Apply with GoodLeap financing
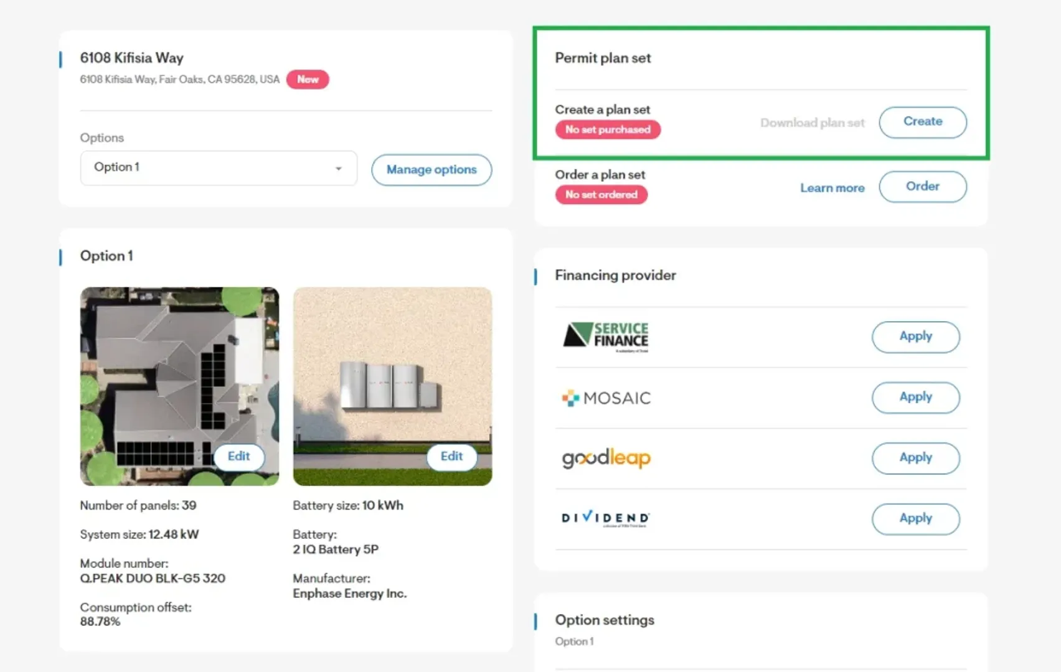Screen dimensions: 1061x672 [x=915, y=458]
